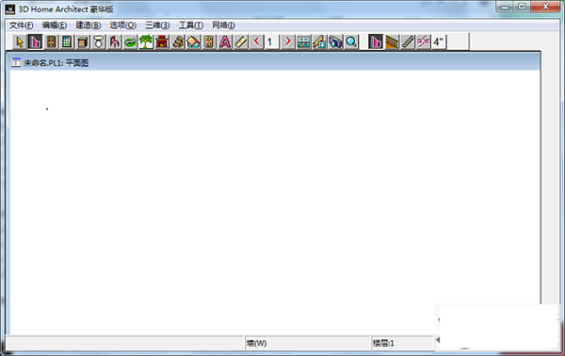Select the break wall sub-tool

tap(424, 42)
